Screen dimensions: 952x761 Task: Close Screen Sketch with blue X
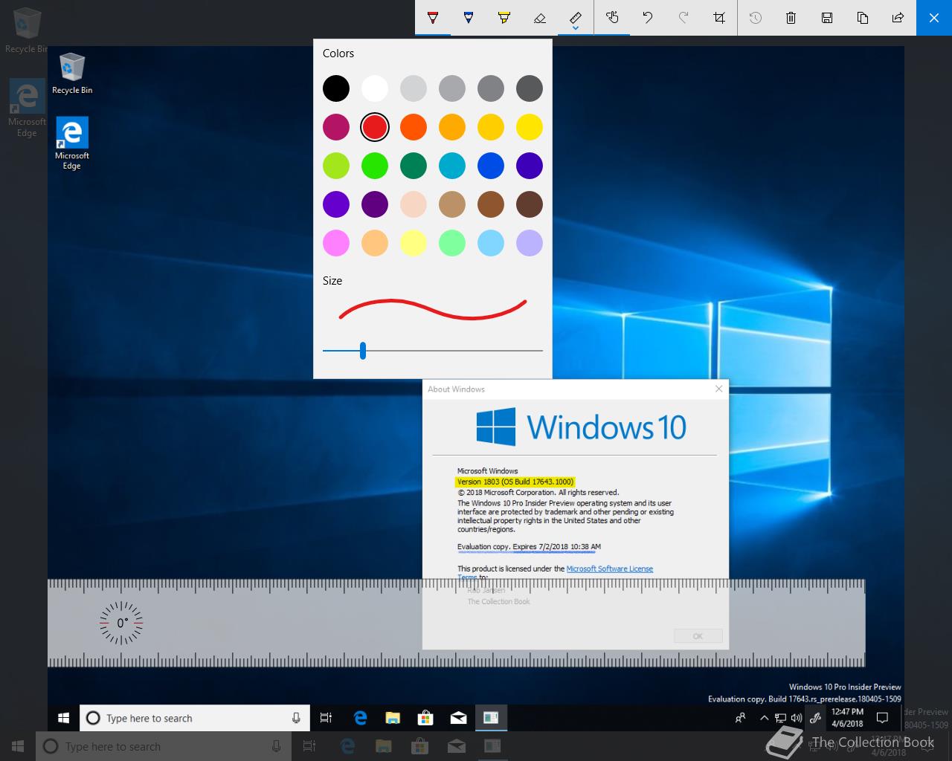(934, 18)
